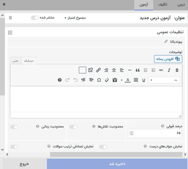Click the vertical scrollbar up arrow
This screenshot has width=188, height=169.
[x=2, y=15]
